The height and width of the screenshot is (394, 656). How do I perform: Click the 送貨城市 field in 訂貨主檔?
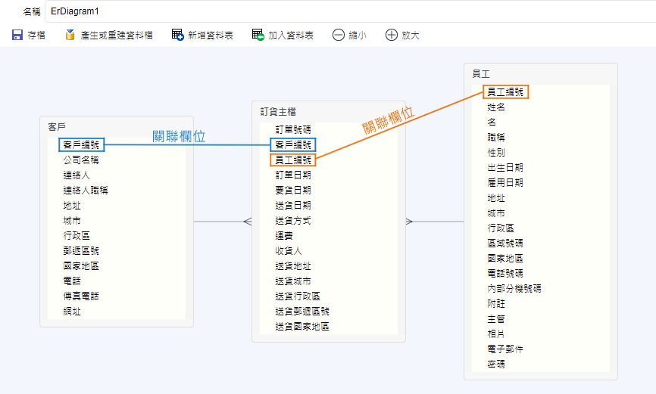coord(293,281)
